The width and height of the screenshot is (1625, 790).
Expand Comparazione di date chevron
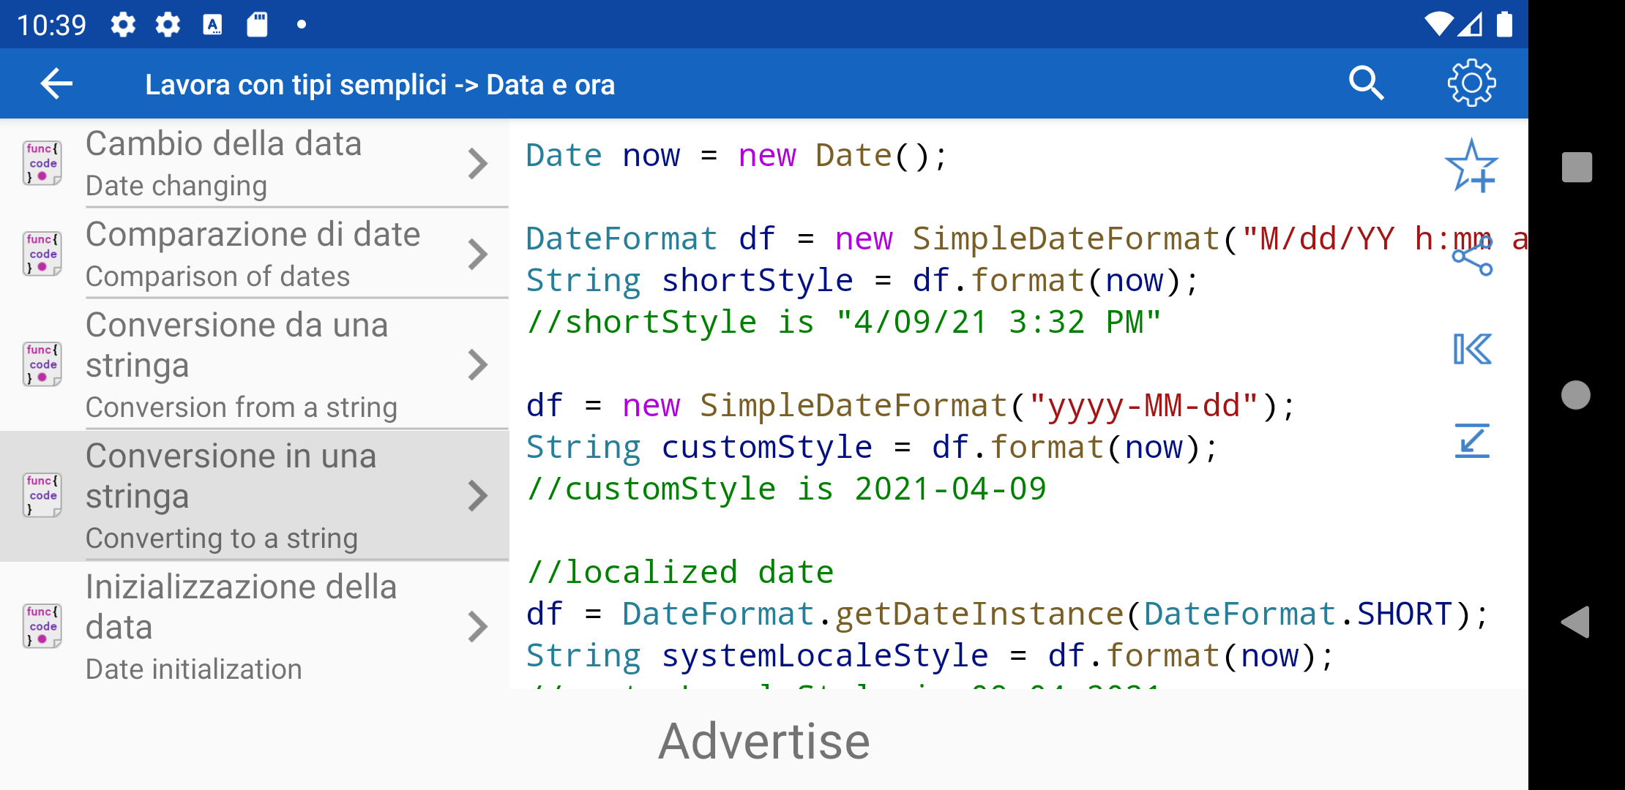(x=477, y=255)
